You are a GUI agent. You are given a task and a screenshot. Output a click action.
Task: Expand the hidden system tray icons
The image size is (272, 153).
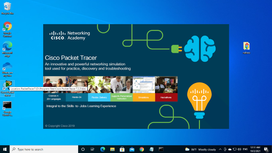(x=220, y=149)
